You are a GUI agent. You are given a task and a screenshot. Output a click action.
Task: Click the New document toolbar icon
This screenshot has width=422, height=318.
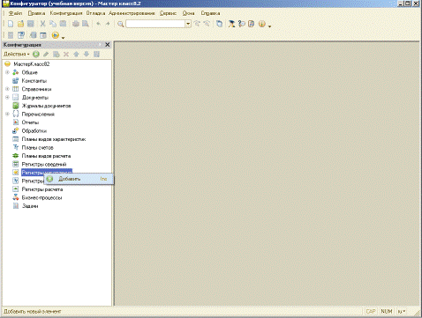pos(11,24)
